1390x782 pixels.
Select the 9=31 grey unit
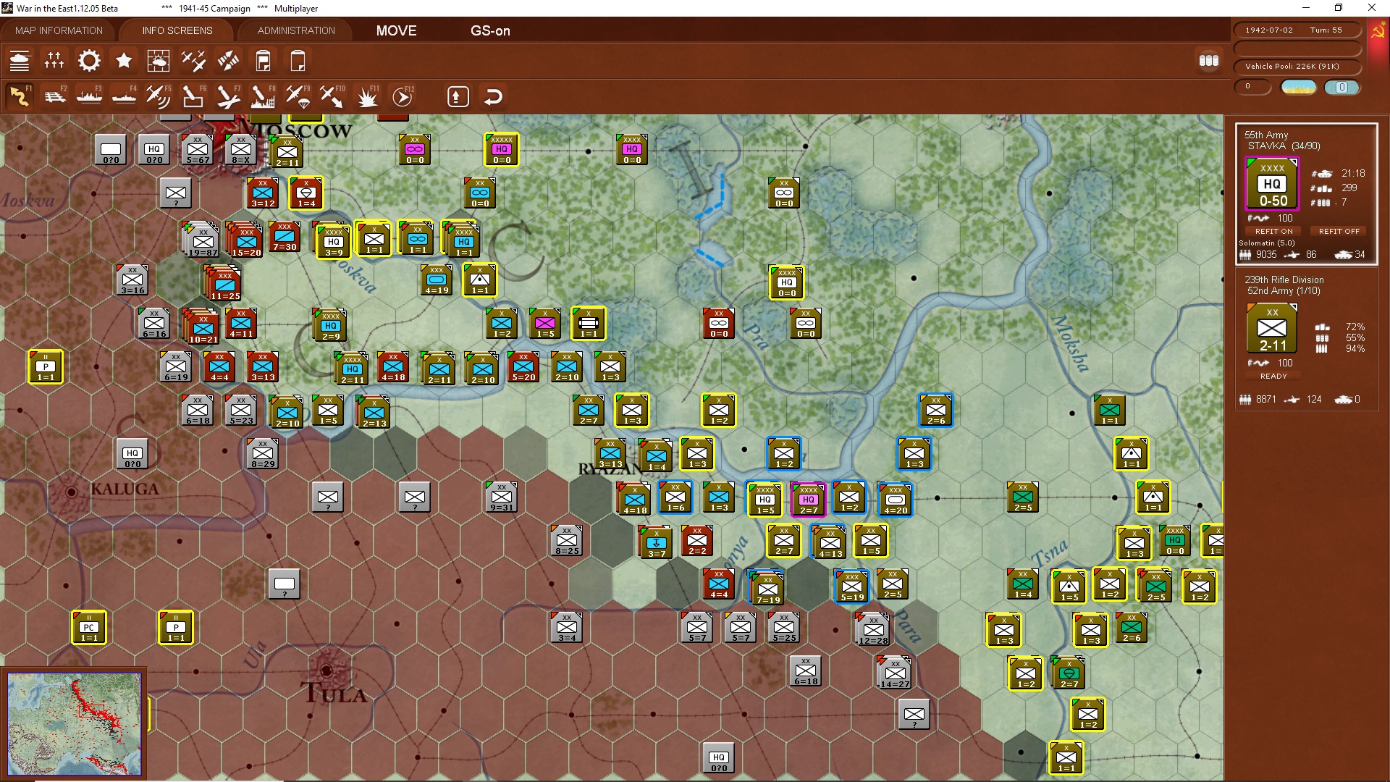(x=502, y=497)
